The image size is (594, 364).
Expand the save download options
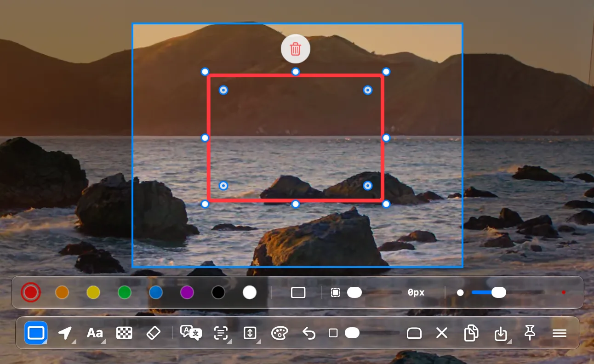(x=501, y=333)
